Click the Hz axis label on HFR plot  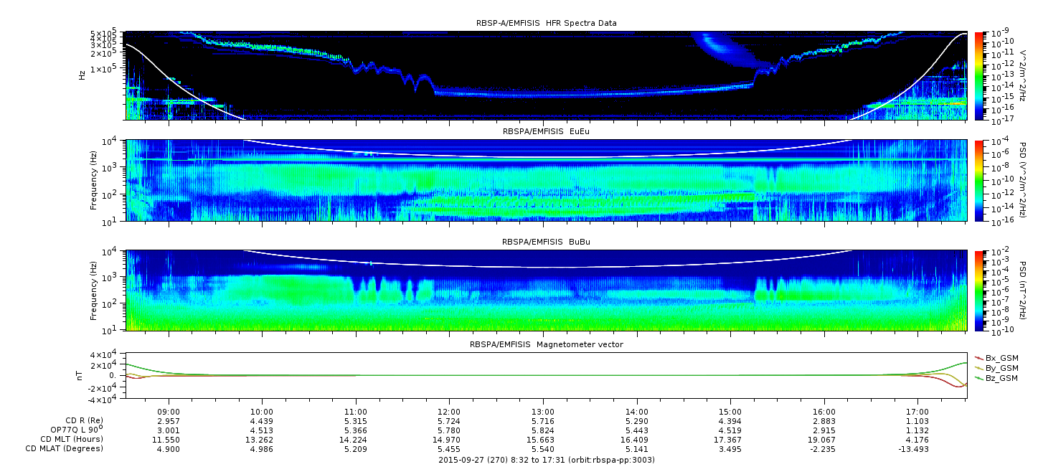click(x=82, y=75)
